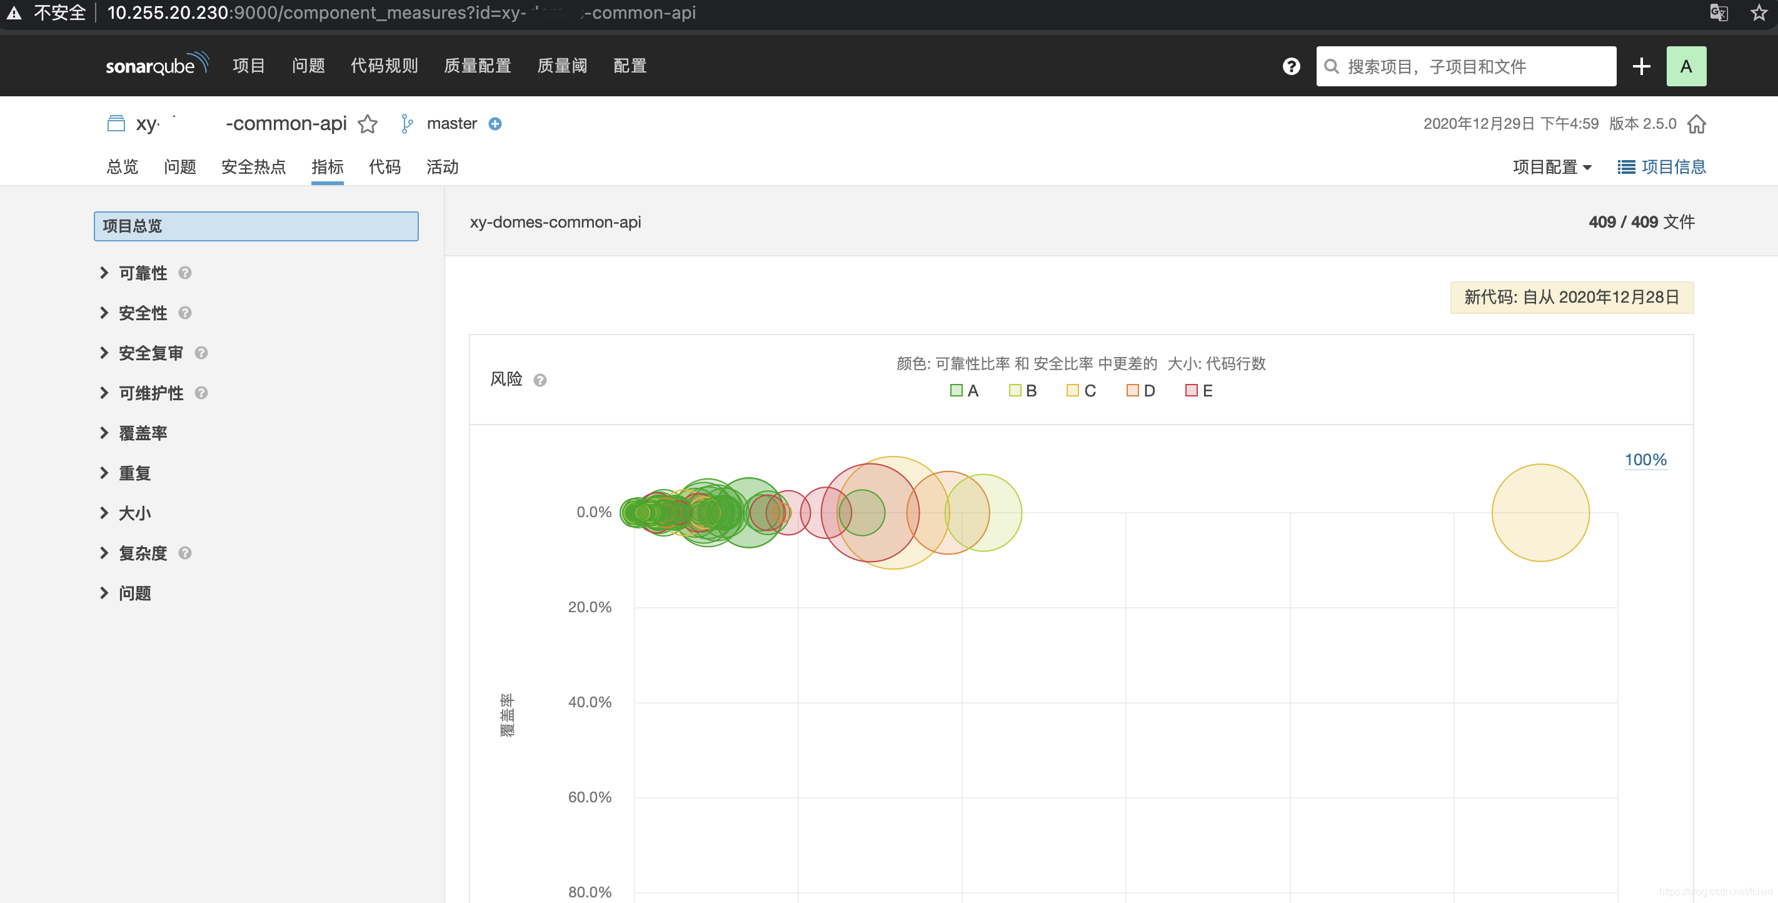This screenshot has height=903, width=1778.
Task: Toggle rating B legend filter
Action: click(1023, 391)
